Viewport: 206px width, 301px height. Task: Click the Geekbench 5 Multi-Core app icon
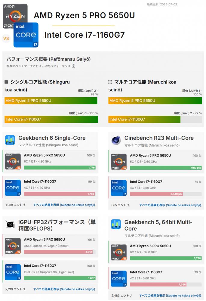click(116, 224)
